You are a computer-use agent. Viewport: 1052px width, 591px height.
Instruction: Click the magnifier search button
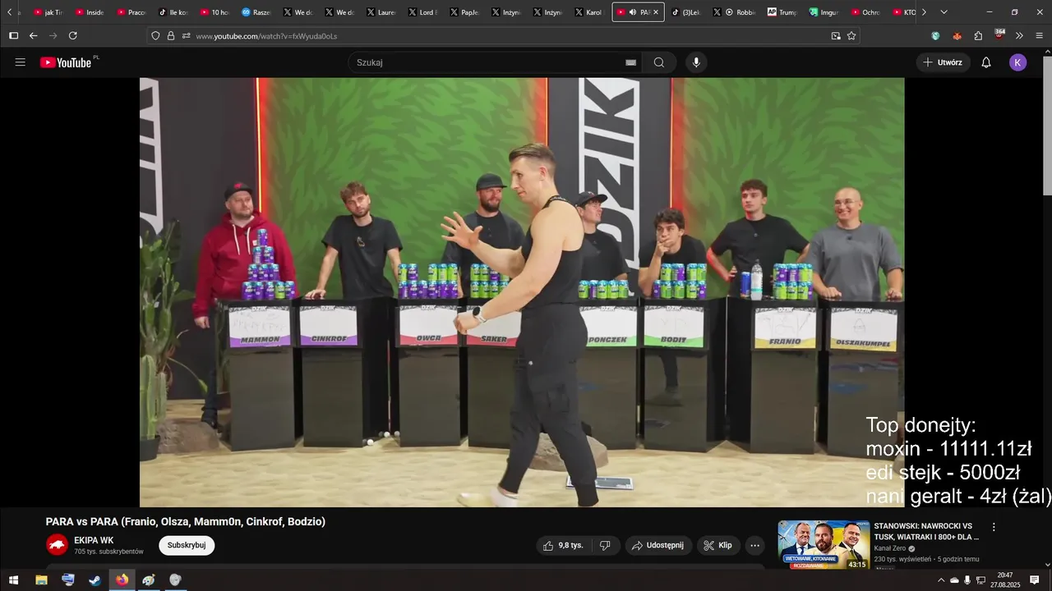659,62
